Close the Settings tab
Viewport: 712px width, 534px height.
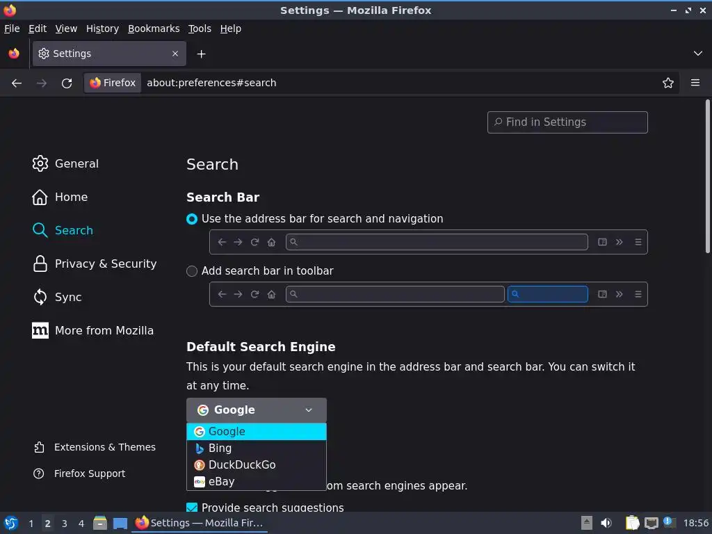click(x=175, y=54)
